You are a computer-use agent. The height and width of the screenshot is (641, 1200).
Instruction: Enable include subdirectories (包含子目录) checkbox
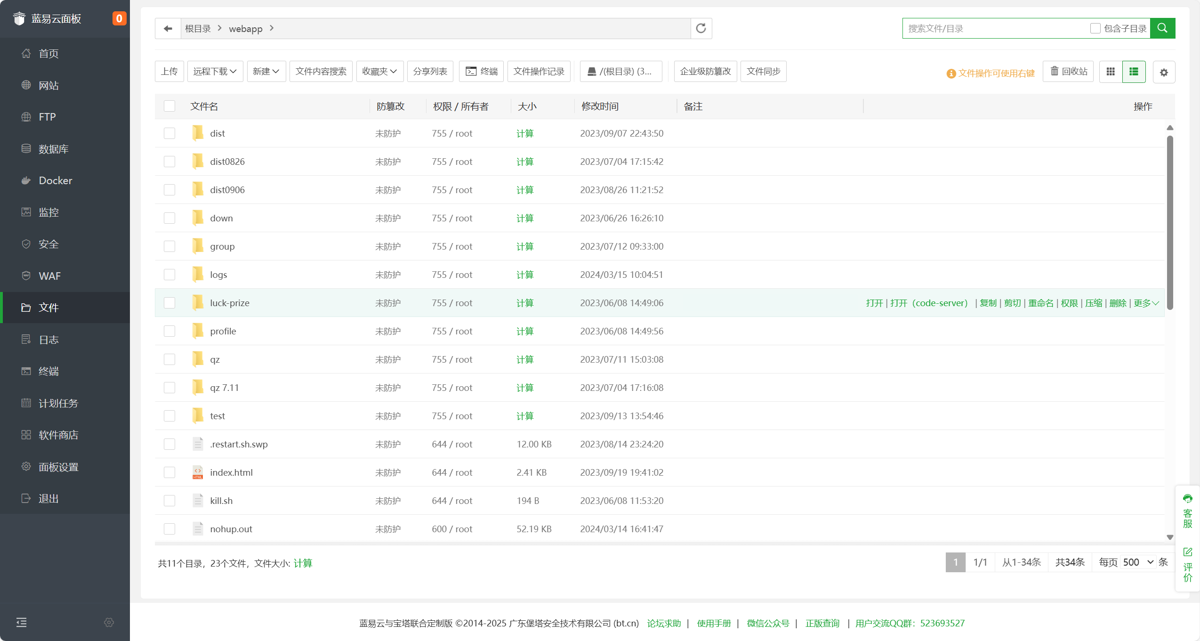[x=1095, y=28]
